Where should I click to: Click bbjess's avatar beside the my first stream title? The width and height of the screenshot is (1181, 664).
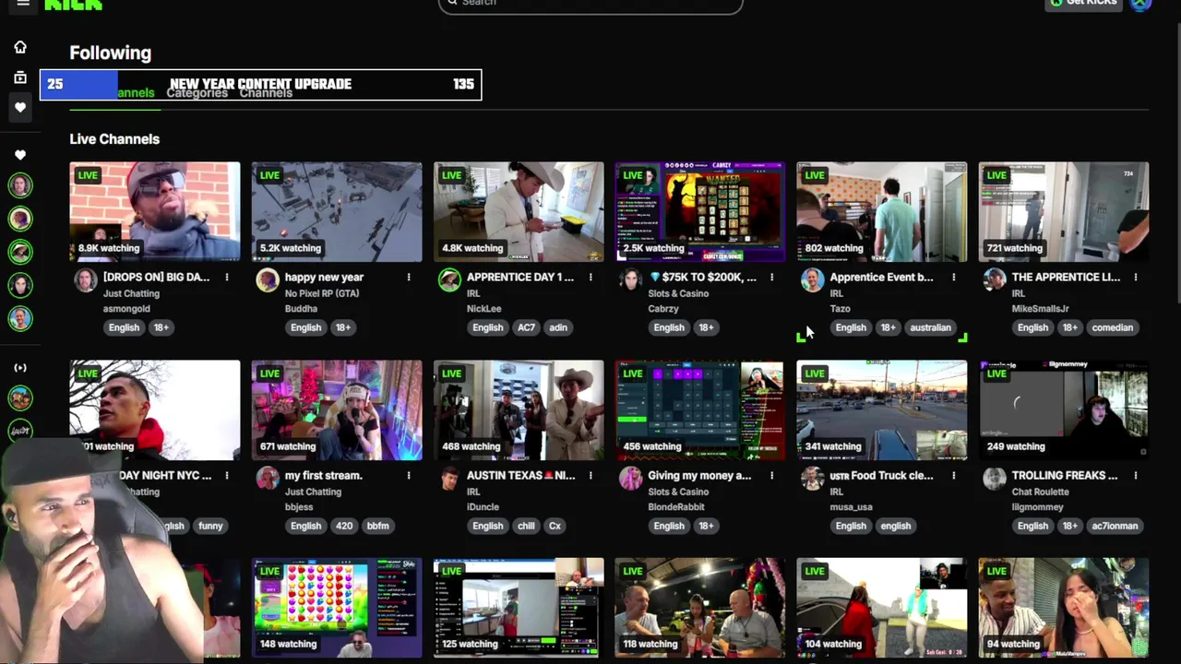point(268,479)
